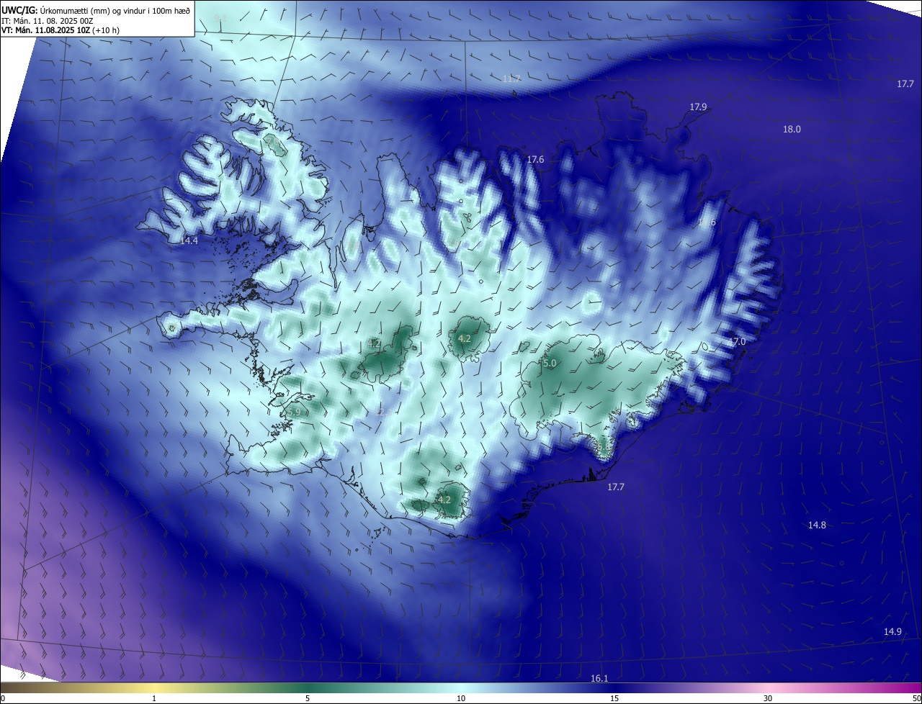The width and height of the screenshot is (922, 704).
Task: Click the '30' tick label on the color scale
Action: pyautogui.click(x=768, y=698)
